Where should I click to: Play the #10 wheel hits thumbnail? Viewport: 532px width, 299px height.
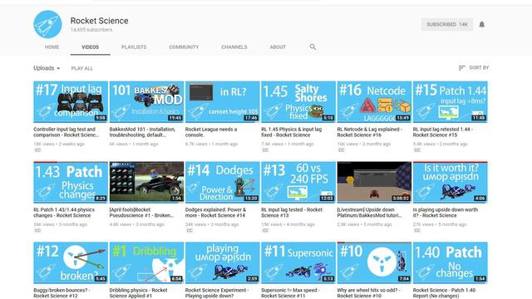click(374, 262)
